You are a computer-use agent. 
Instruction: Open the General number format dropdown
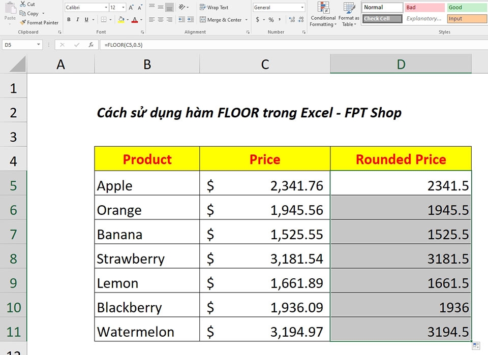coord(302,7)
